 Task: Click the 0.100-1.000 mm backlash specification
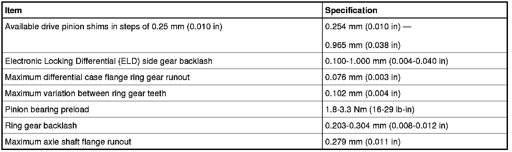(386, 61)
